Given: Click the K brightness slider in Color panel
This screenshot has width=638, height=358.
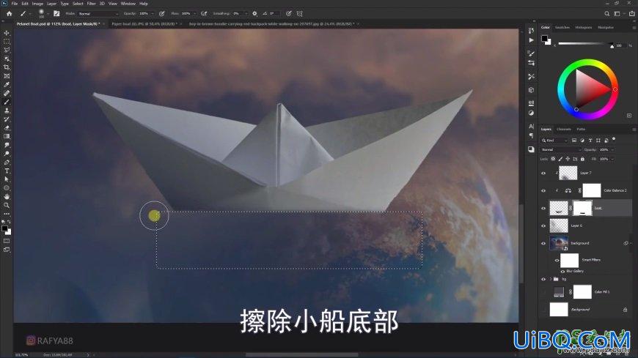Looking at the screenshot, I should pos(585,43).
